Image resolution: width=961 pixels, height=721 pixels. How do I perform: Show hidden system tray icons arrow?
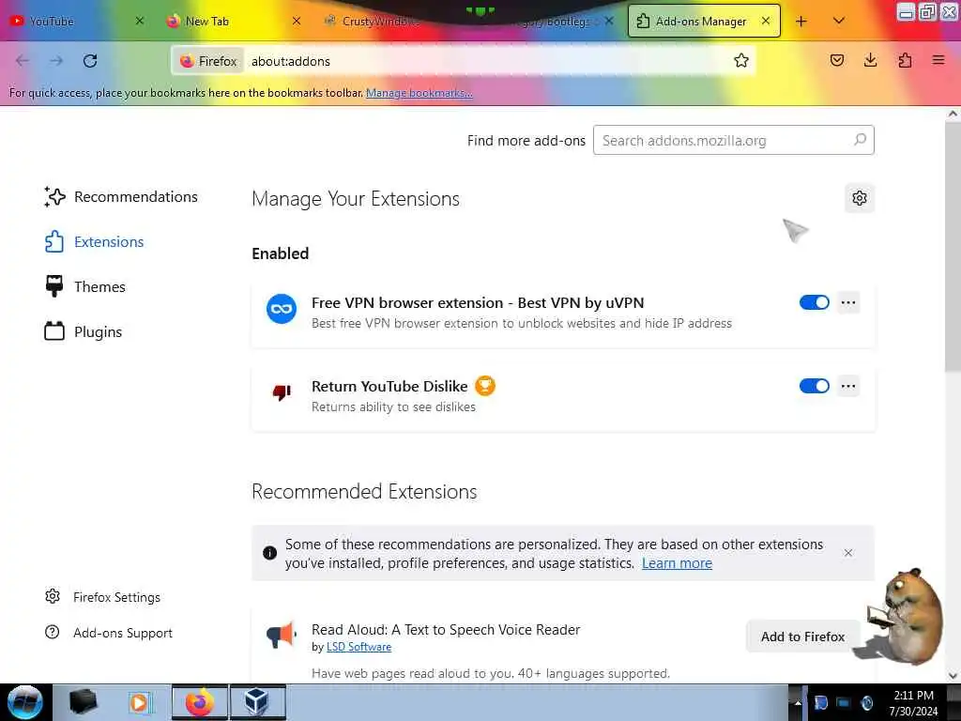798,702
